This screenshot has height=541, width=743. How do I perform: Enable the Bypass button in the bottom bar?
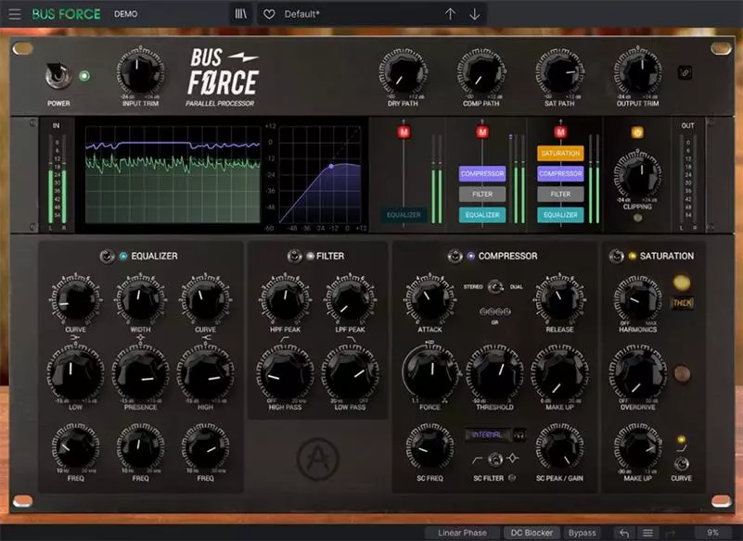coord(583,533)
